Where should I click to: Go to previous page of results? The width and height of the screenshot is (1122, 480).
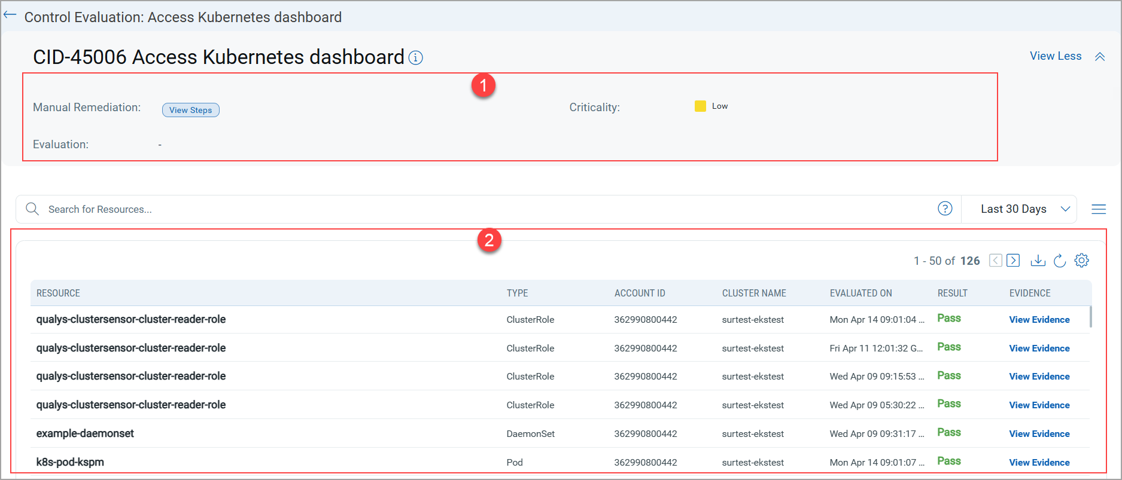pyautogui.click(x=996, y=261)
